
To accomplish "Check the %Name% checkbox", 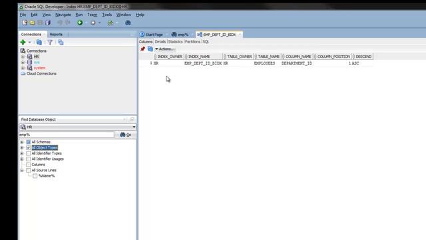I will tap(35, 176).
